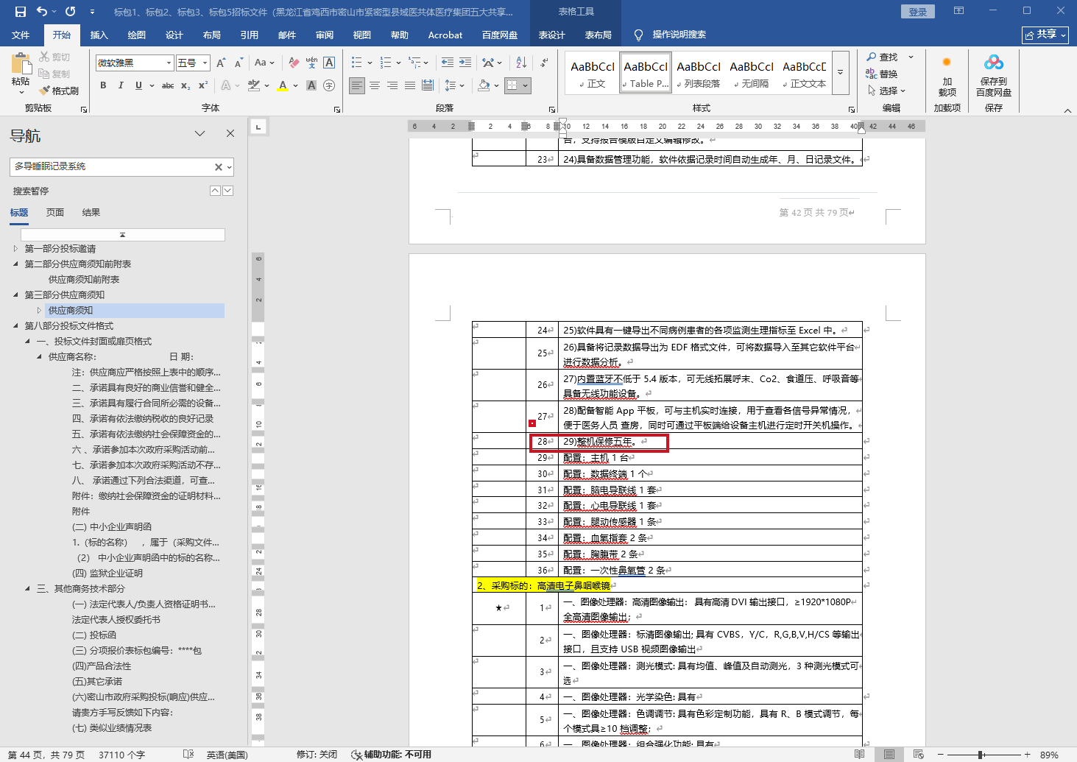The height and width of the screenshot is (762, 1077).
Task: Open the numbered list dropdown
Action: 398,63
